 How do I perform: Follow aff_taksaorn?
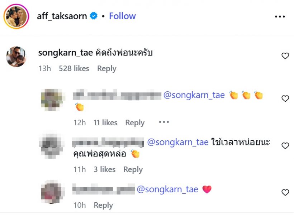(123, 16)
